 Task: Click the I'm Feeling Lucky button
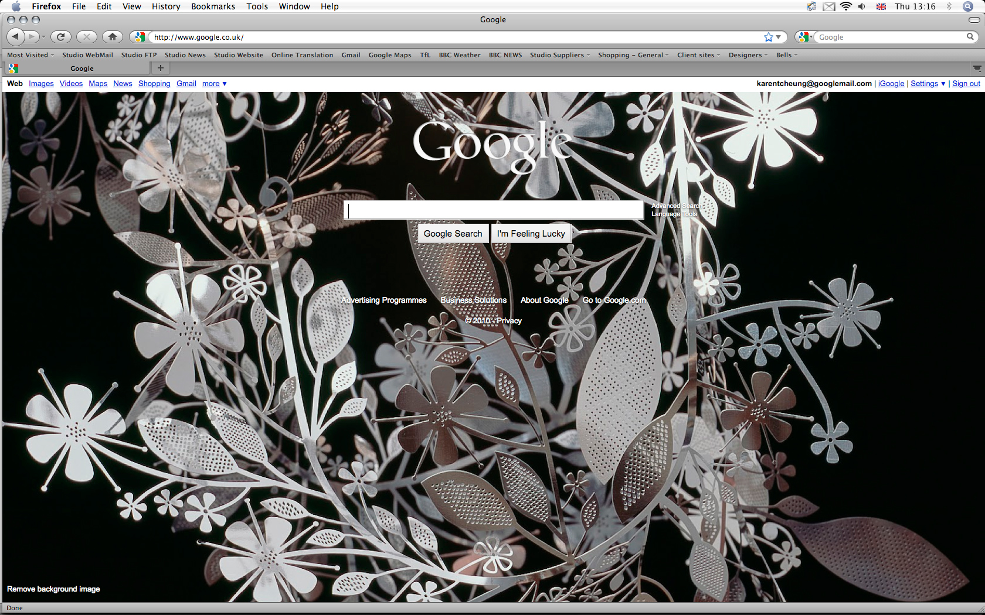pyautogui.click(x=531, y=234)
